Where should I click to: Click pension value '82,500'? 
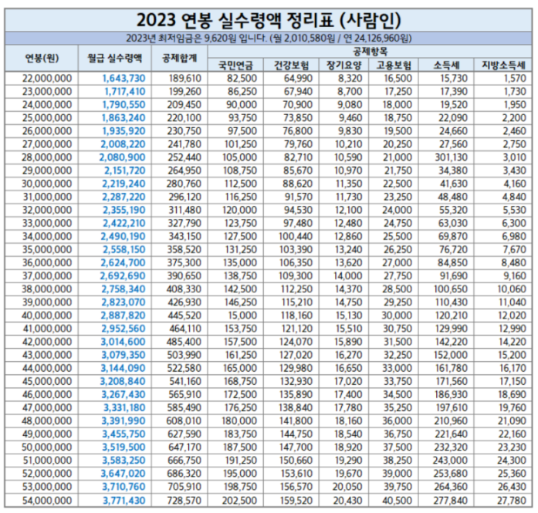point(242,79)
